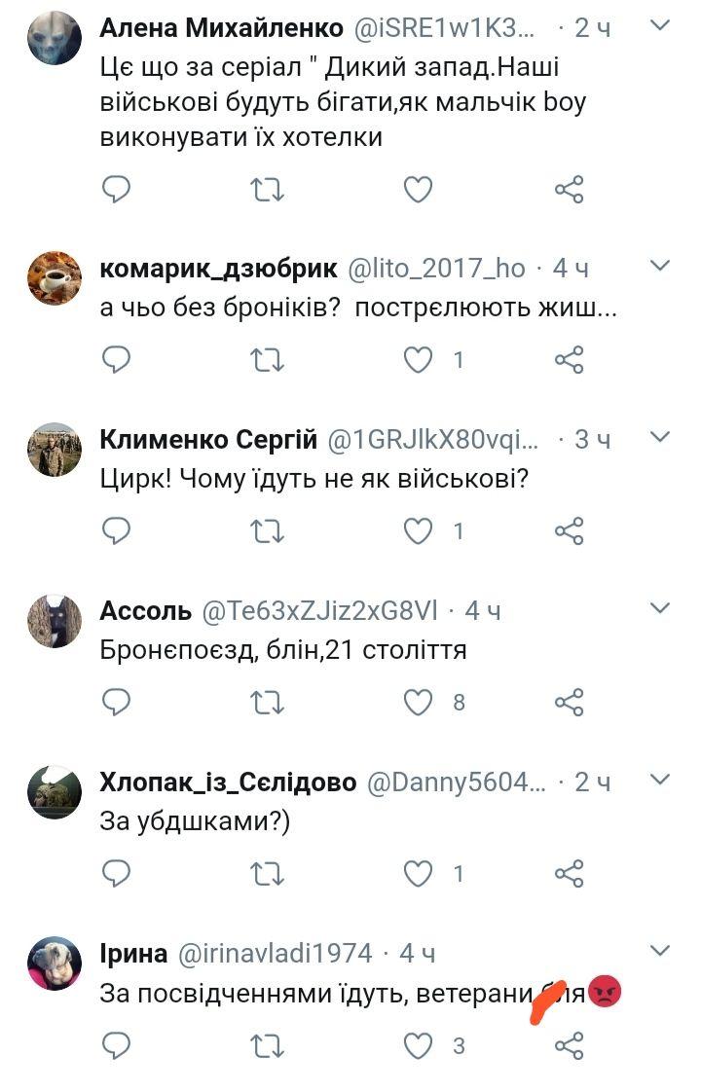Open the chevron menu on Ассоль's tweet

(660, 609)
